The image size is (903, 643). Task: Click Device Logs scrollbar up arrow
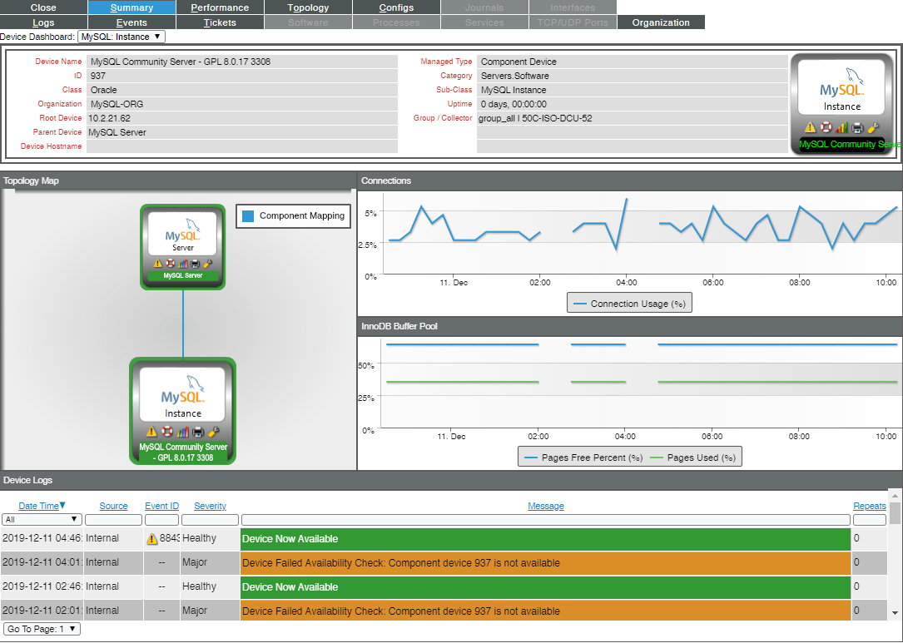pos(895,495)
